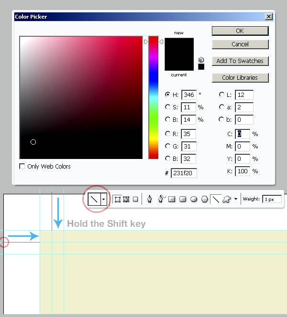Click the Y yellow percentage field
The image size is (287, 317).
[x=243, y=159]
